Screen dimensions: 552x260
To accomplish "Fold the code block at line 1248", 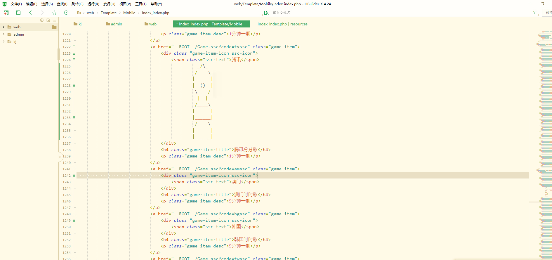I will point(74,214).
